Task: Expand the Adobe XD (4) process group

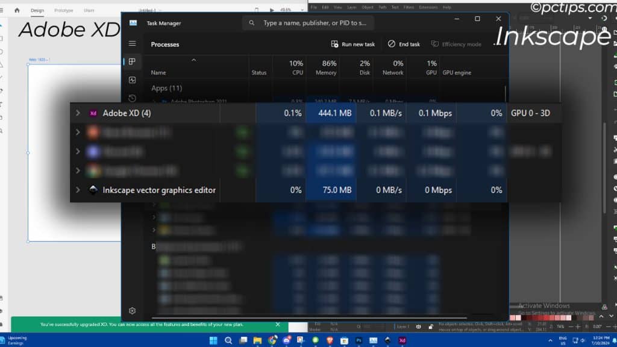Action: pos(78,113)
